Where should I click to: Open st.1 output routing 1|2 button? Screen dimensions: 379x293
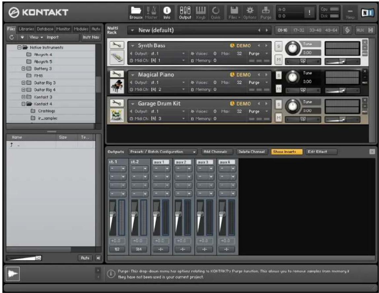click(117, 249)
